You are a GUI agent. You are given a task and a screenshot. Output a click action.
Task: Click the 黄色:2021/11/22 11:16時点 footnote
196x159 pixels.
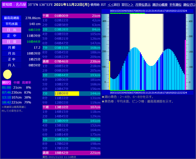[x=59, y=157]
